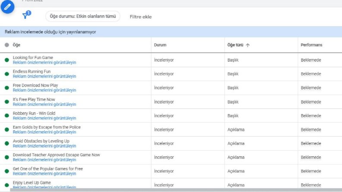
Task: Open the Öğe durumu filter chip
Action: pyautogui.click(x=83, y=16)
